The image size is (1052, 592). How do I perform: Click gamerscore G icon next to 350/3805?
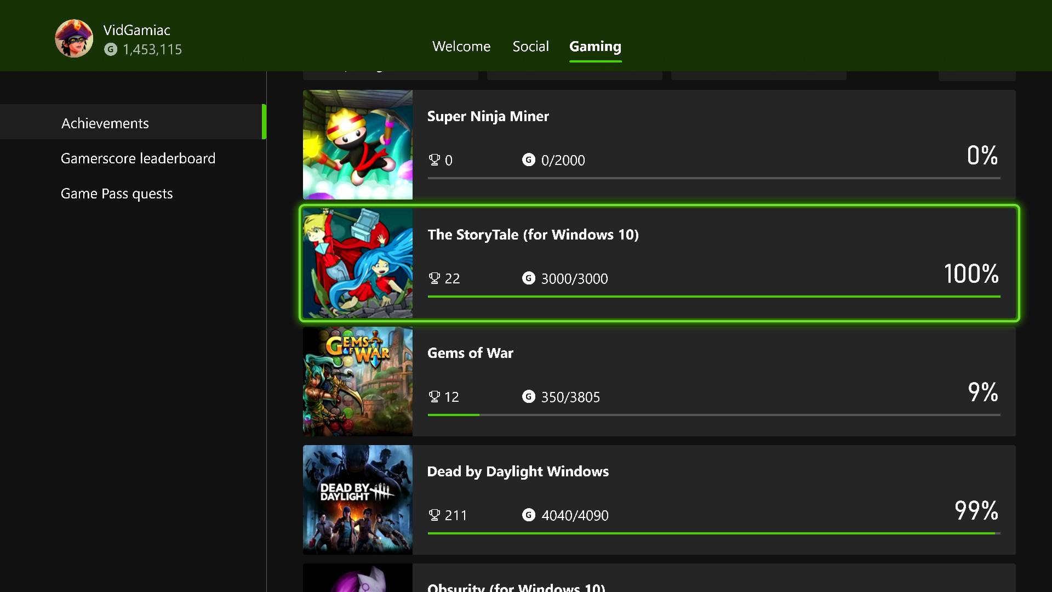click(528, 396)
